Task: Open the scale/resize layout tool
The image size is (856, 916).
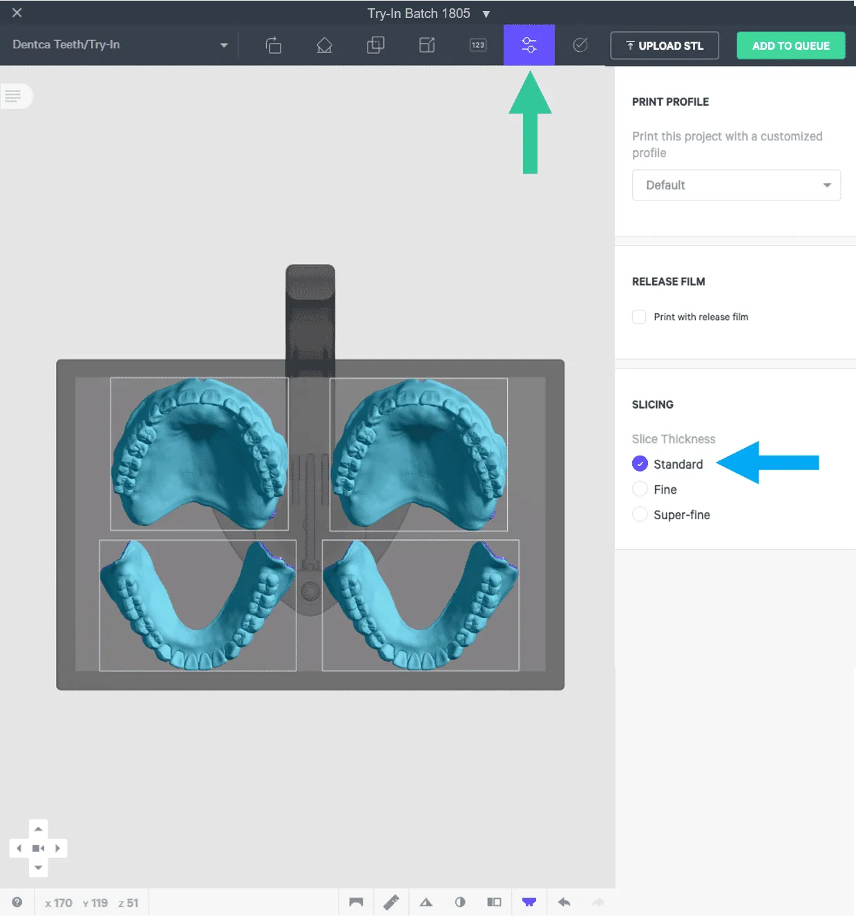Action: (x=427, y=46)
